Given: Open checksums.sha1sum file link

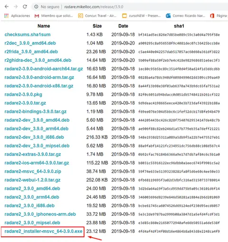Looking at the screenshot, I should [x=28, y=35].
